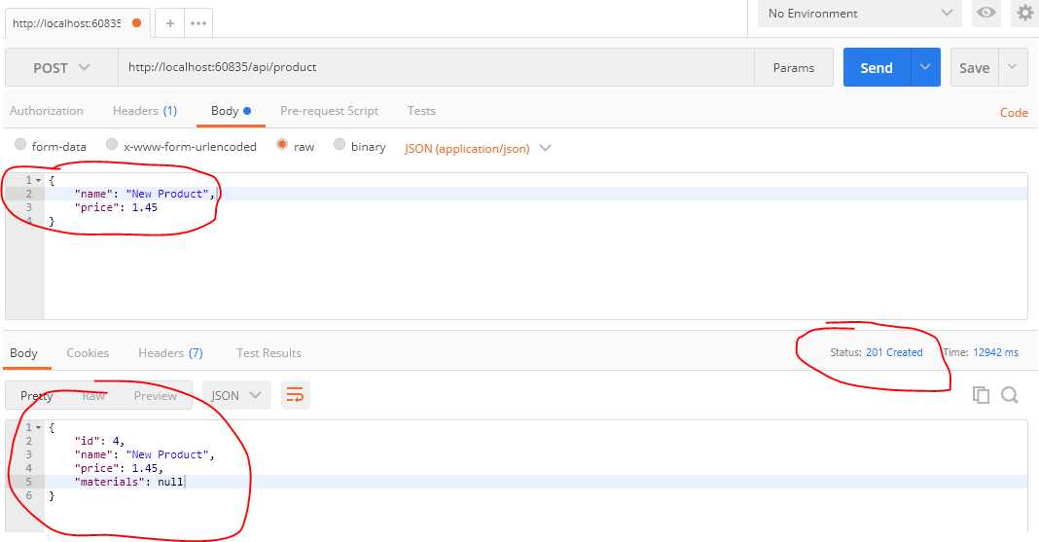Switch response view to Preview
The width and height of the screenshot is (1039, 542).
155,396
